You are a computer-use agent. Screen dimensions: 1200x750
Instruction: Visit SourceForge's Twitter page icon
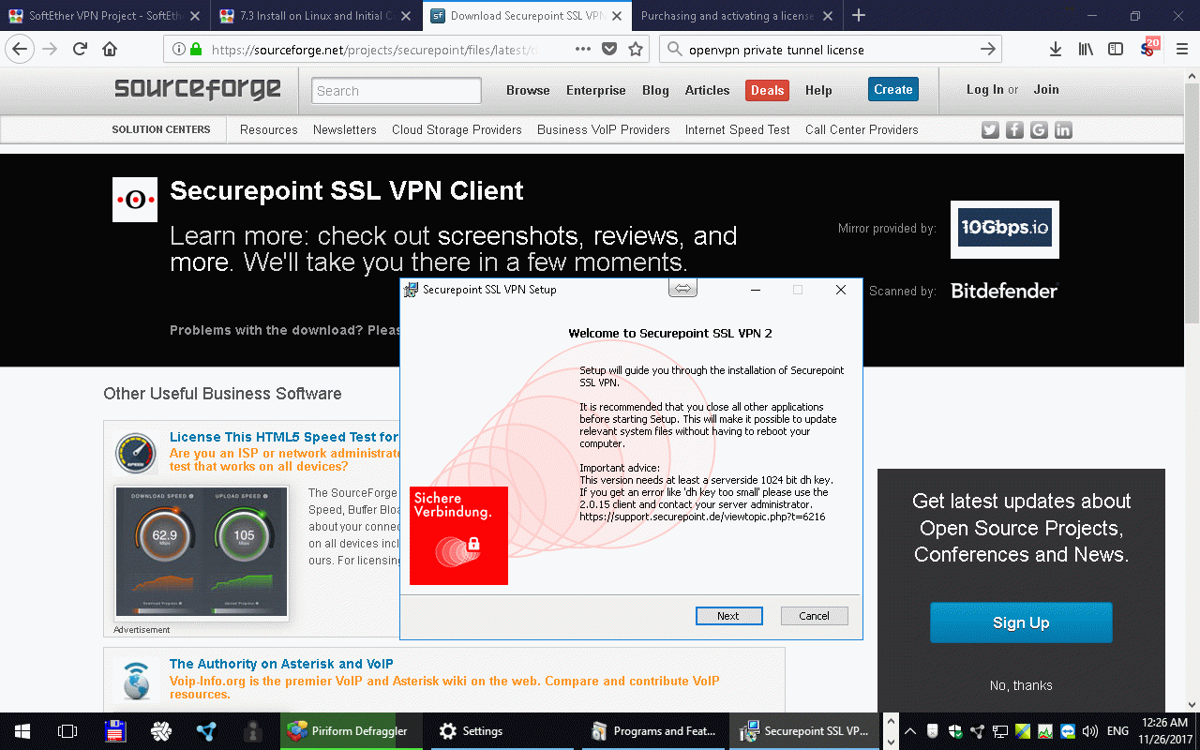coord(990,130)
